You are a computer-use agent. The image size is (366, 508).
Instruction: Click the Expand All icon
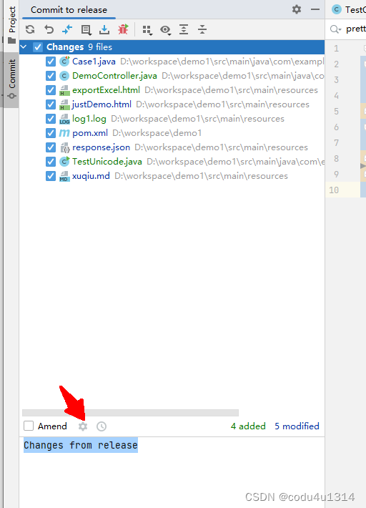(184, 29)
